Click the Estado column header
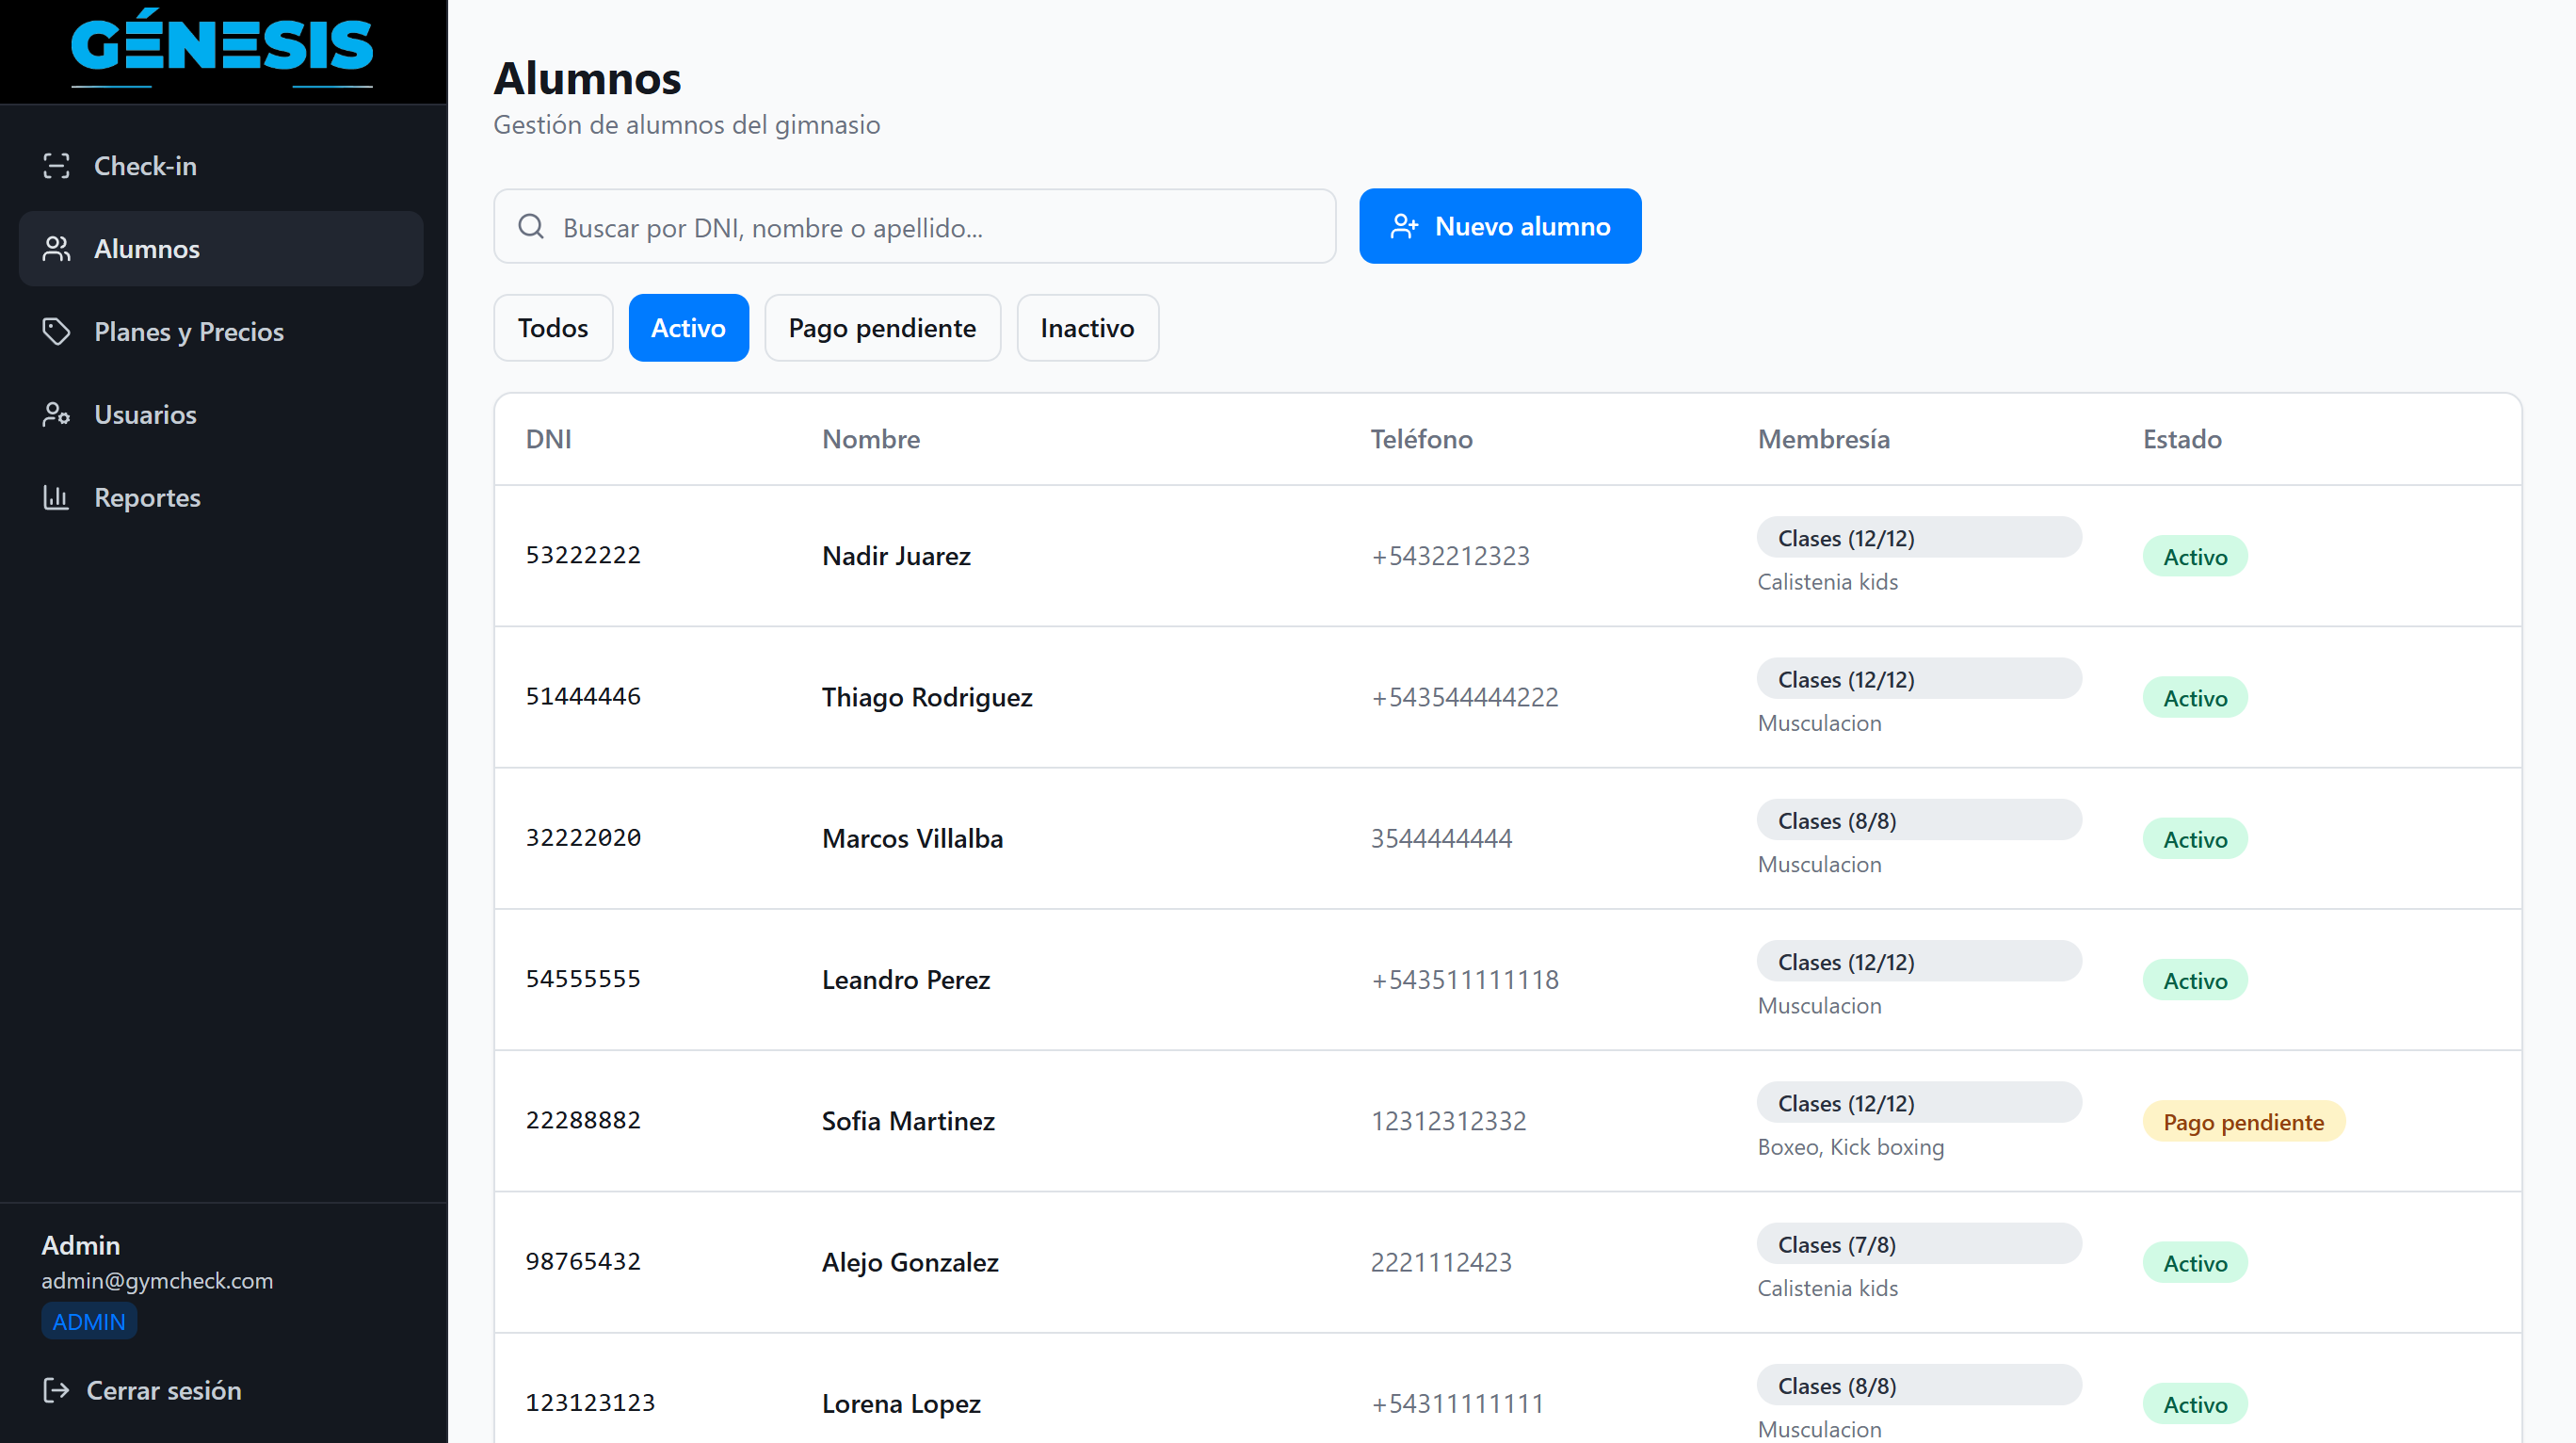This screenshot has width=2576, height=1443. pos(2182,439)
